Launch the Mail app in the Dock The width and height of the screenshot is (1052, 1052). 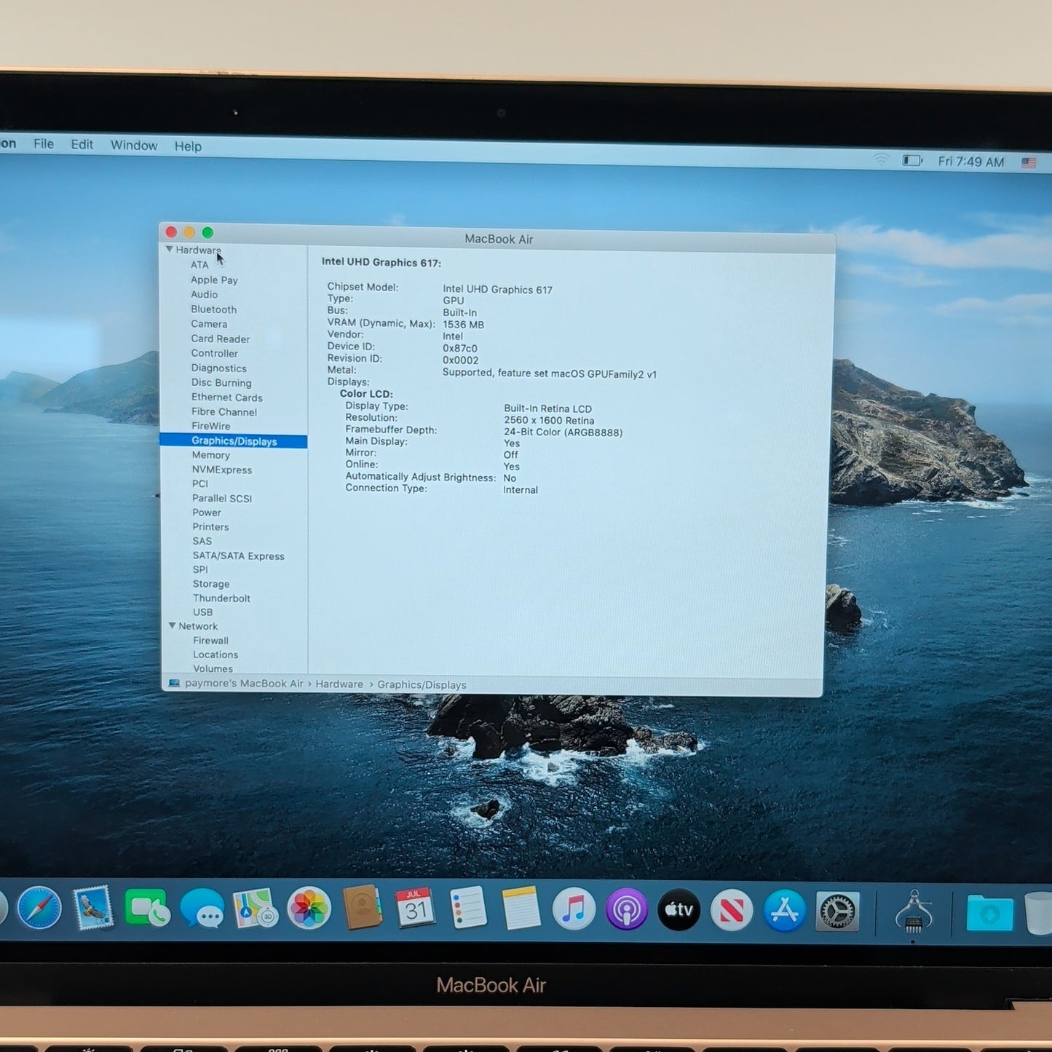93,908
